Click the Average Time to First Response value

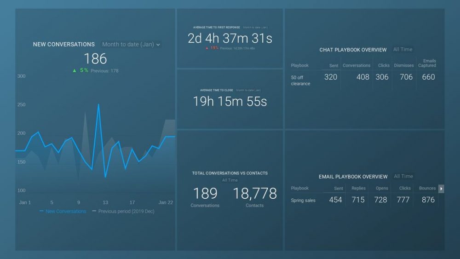pyautogui.click(x=230, y=39)
